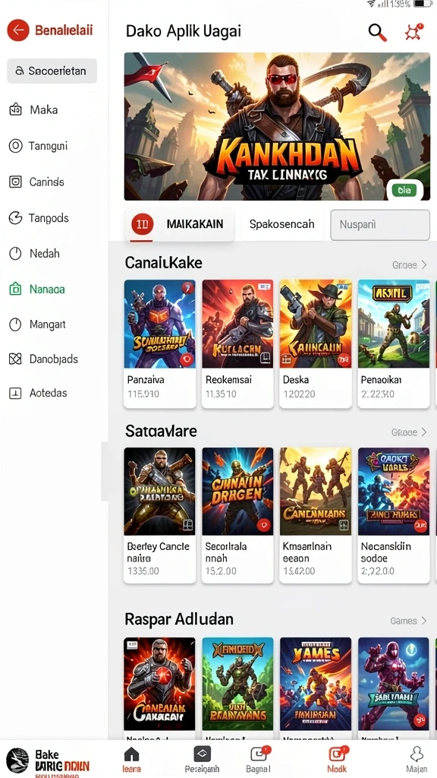The height and width of the screenshot is (778, 437).
Task: Select the Tangods sidebar icon
Action: (15, 218)
